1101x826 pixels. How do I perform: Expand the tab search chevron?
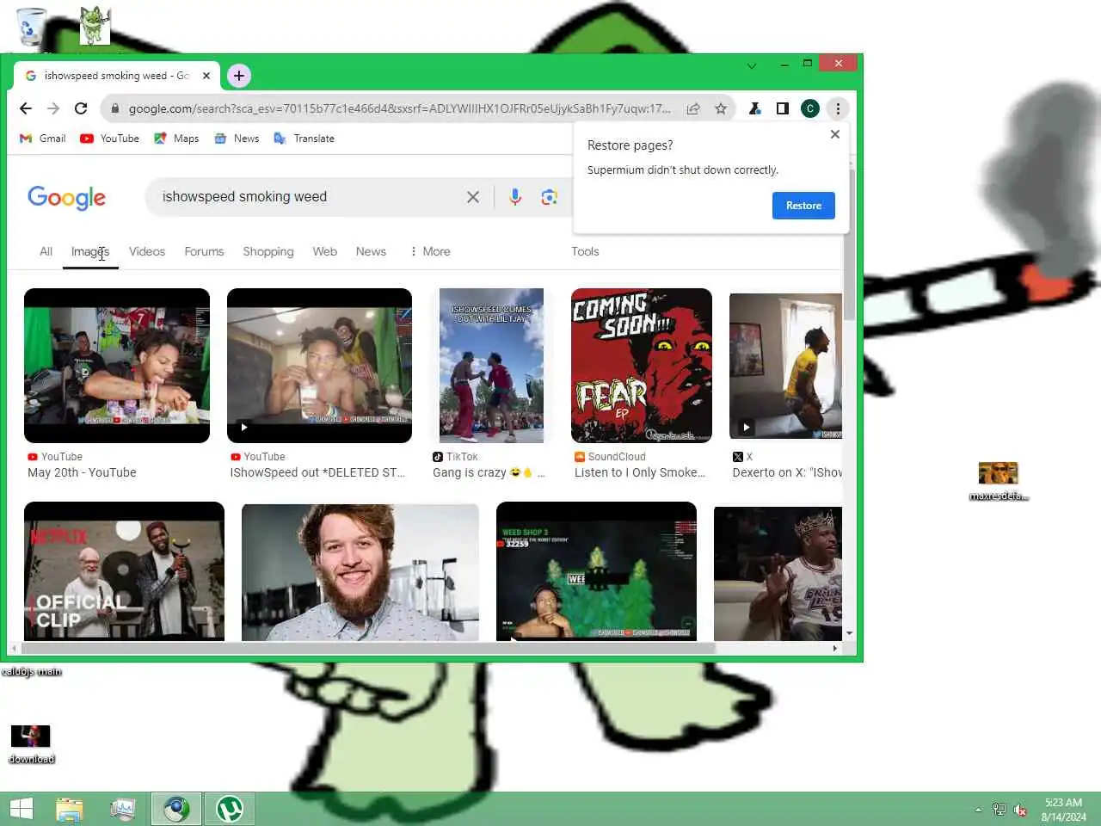pos(752,65)
